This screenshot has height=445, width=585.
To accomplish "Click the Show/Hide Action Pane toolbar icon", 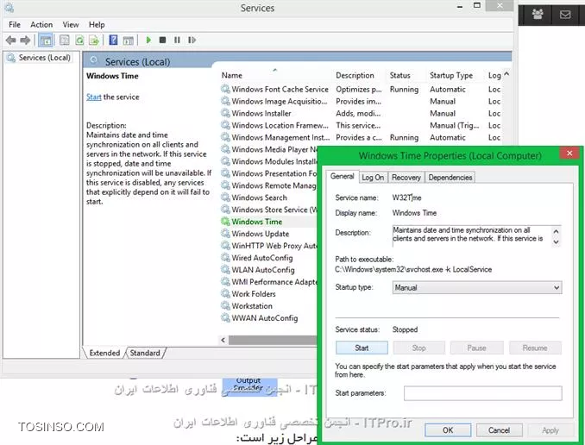I will pyautogui.click(x=128, y=40).
